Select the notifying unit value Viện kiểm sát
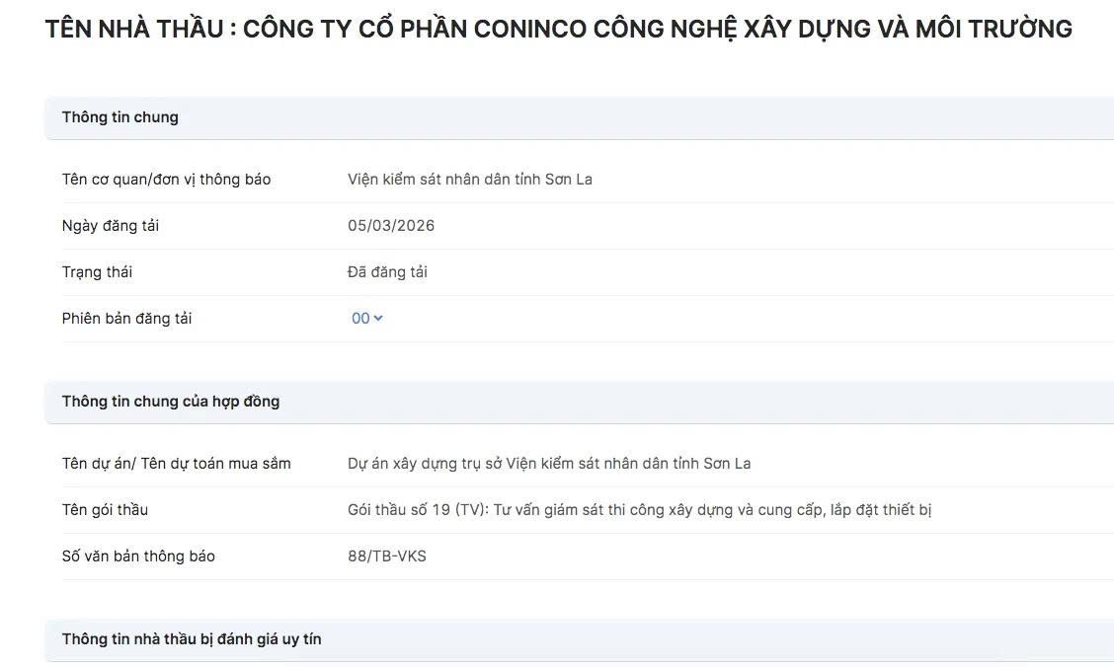Viewport: 1114px width, 667px height. (x=470, y=180)
